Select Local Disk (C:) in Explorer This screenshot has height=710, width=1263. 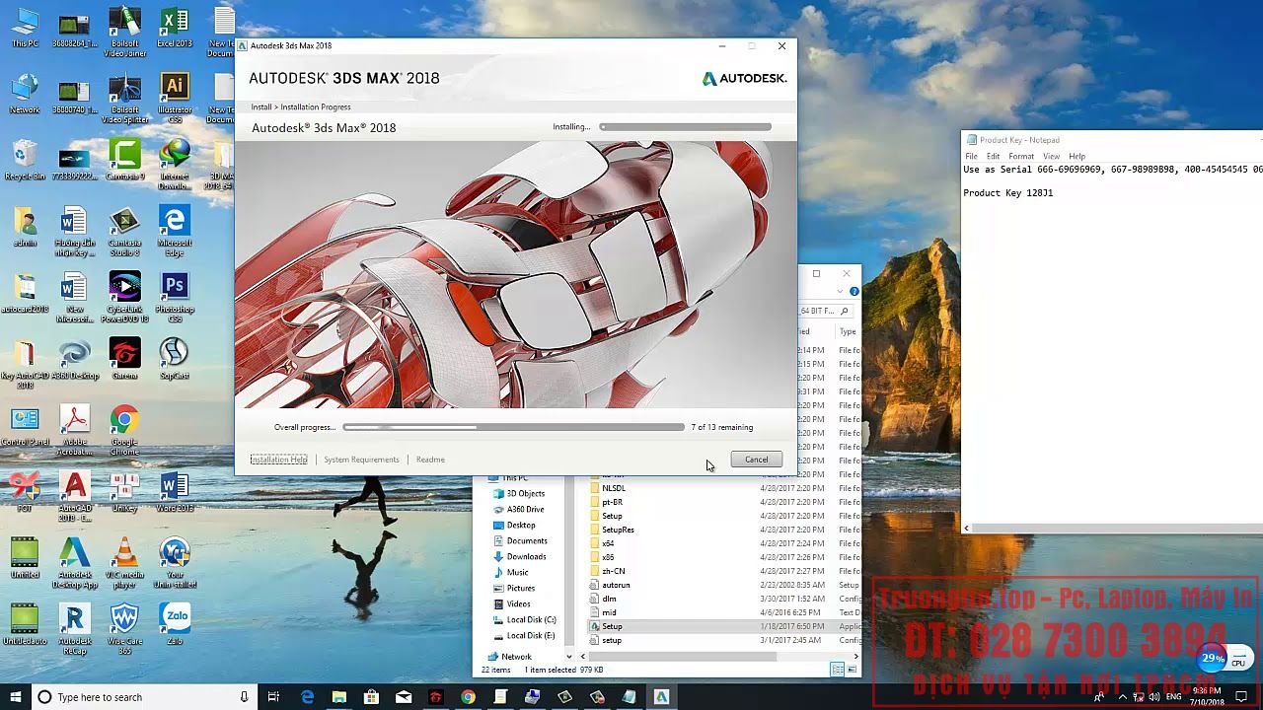531,619
